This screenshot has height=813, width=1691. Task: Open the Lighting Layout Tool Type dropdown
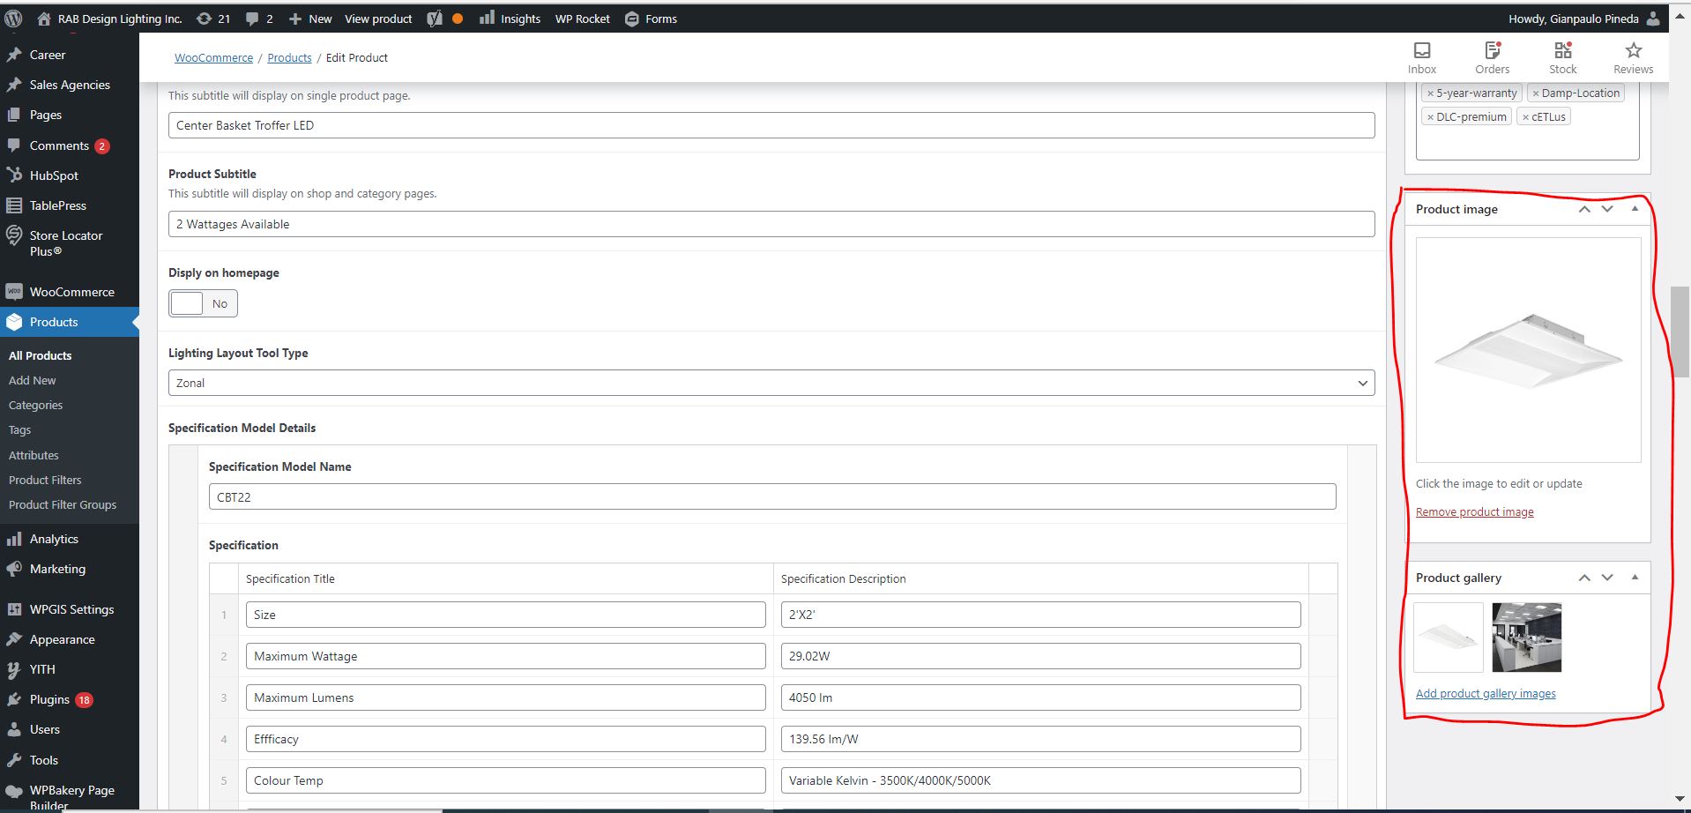(x=771, y=383)
